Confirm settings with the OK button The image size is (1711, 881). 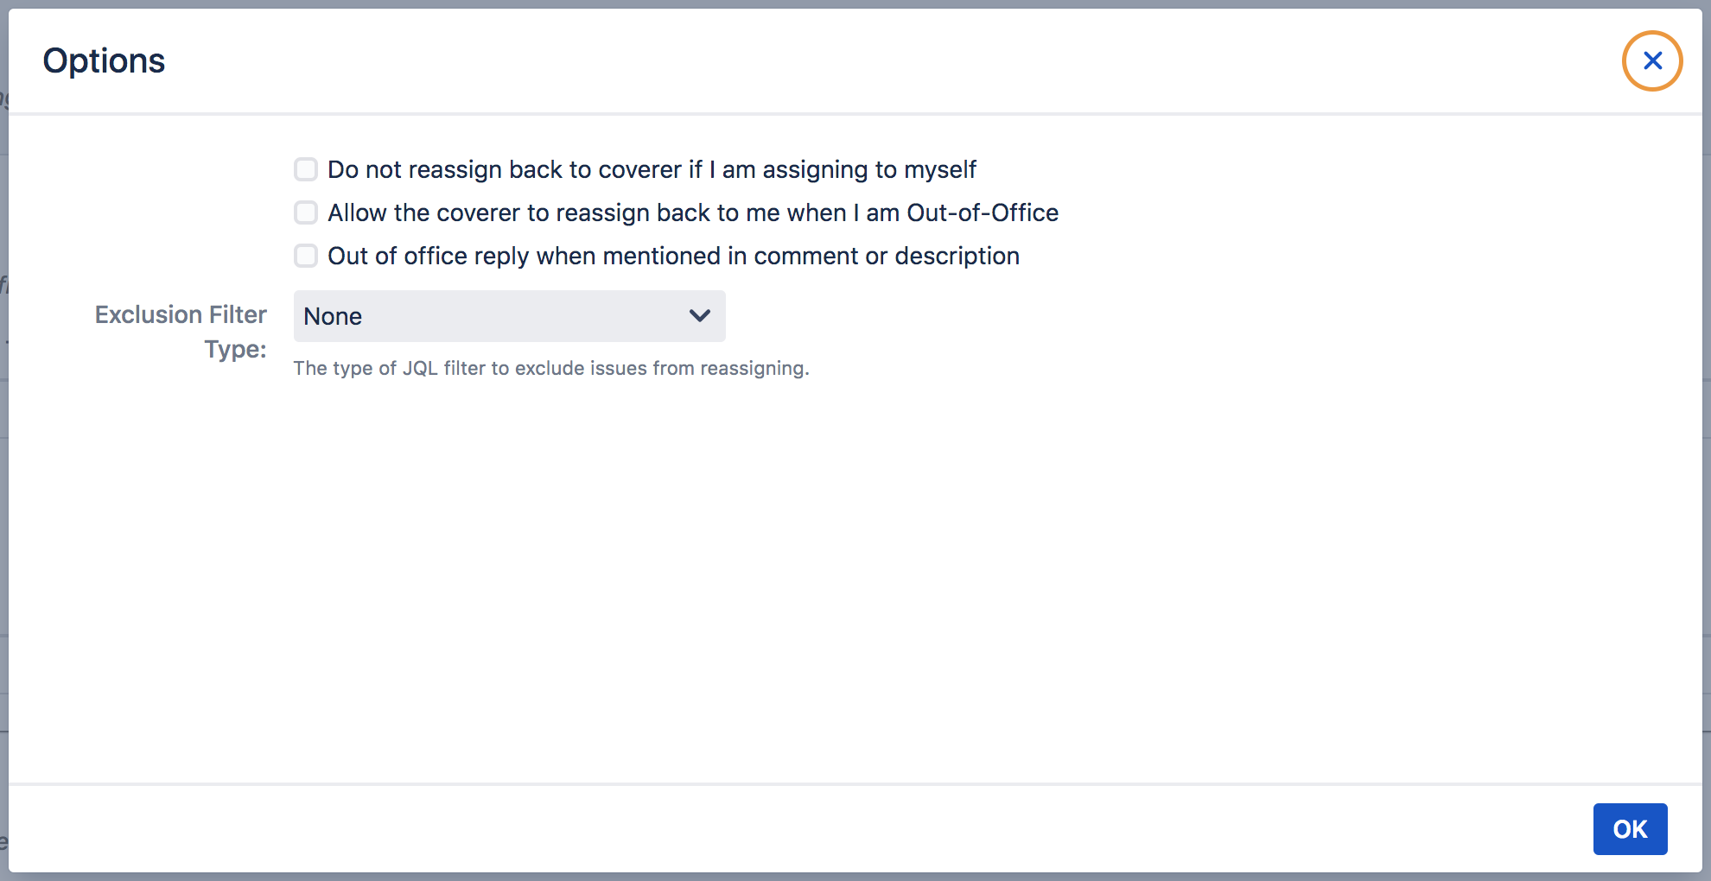pyautogui.click(x=1630, y=828)
